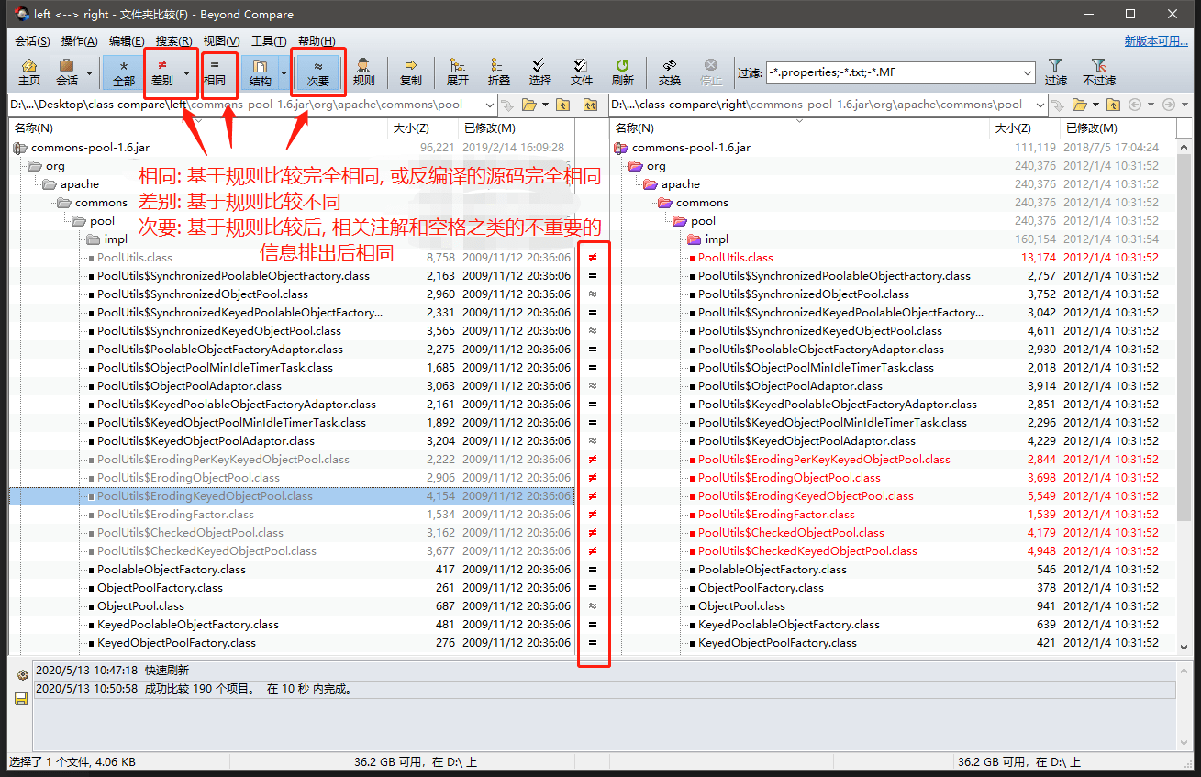Open the 规则 rules icon
This screenshot has height=777, width=1201.
[363, 72]
